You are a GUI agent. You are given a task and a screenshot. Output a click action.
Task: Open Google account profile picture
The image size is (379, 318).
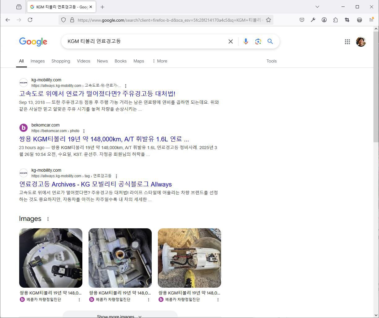coord(361,42)
